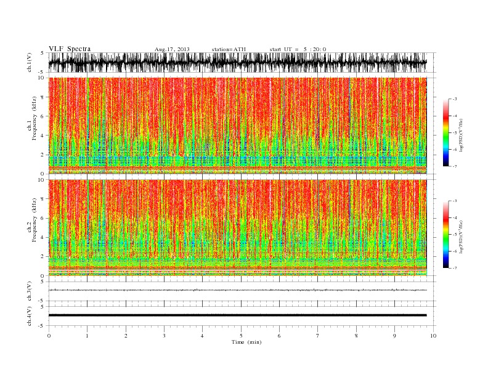
Task: Click the 'VLF Spectra' title text
Action: [70, 49]
